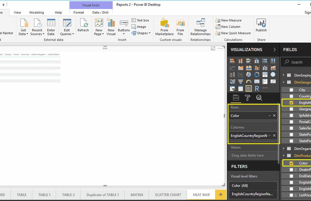Open the Format paint roller pane
This screenshot has width=311, height=201.
click(x=248, y=97)
